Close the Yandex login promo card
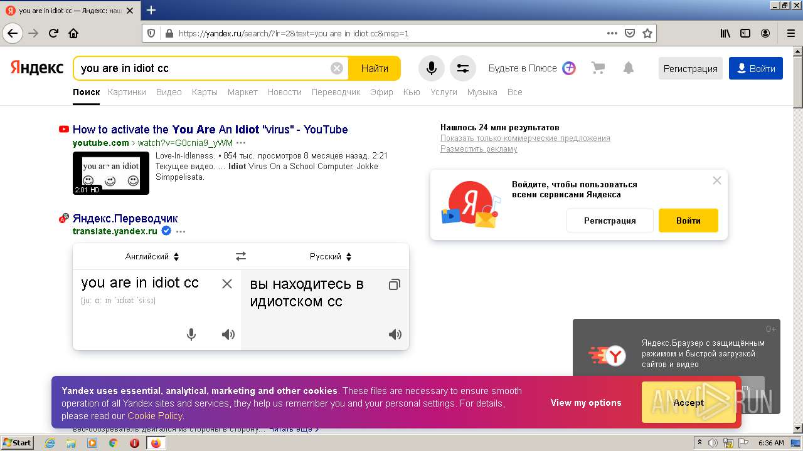Viewport: 803px width, 451px height. click(717, 180)
